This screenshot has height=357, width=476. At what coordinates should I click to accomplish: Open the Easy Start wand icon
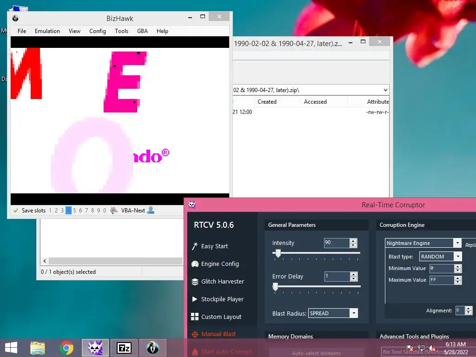(195, 246)
